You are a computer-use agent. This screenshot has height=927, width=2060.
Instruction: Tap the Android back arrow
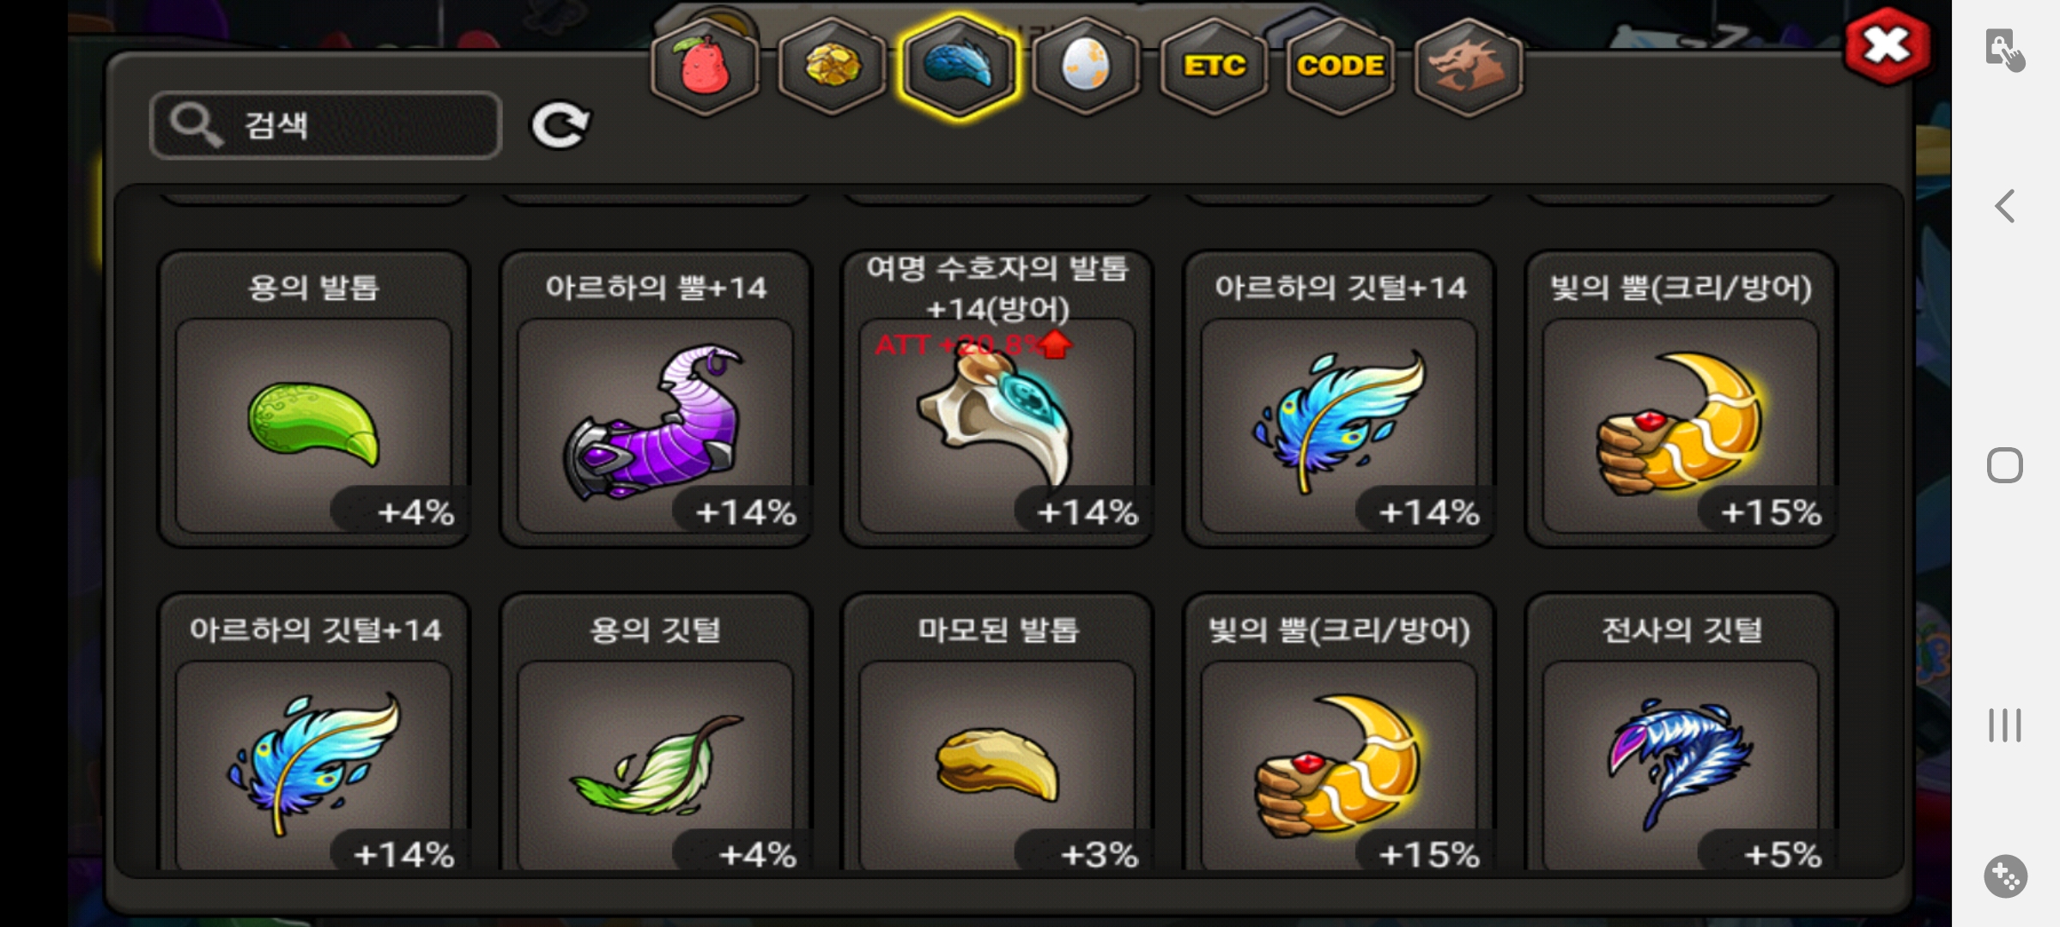pos(2005,206)
